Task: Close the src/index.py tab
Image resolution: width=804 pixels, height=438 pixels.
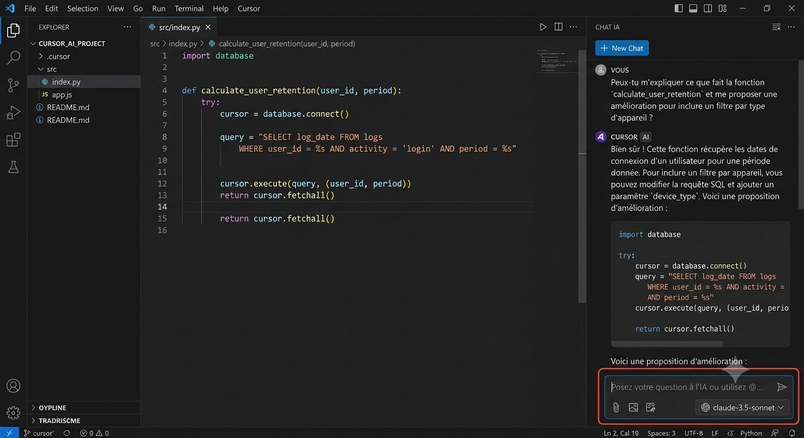Action: click(208, 27)
